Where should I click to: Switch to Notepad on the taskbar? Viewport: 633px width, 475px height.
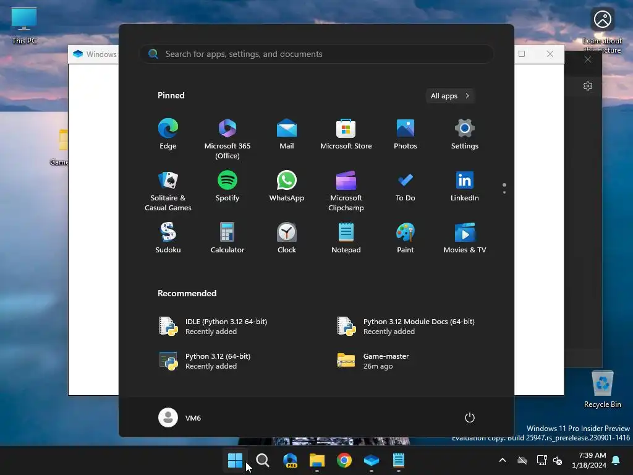399,460
